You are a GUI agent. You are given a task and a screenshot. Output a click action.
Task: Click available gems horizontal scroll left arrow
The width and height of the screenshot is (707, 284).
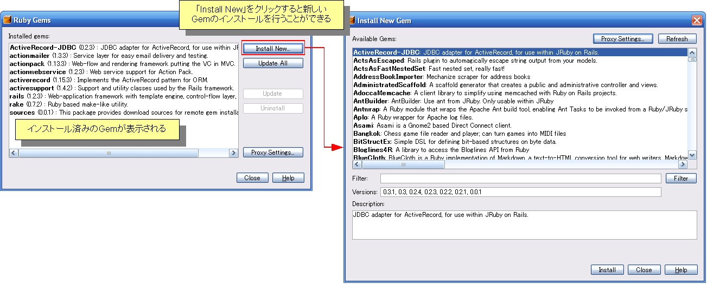[357, 164]
